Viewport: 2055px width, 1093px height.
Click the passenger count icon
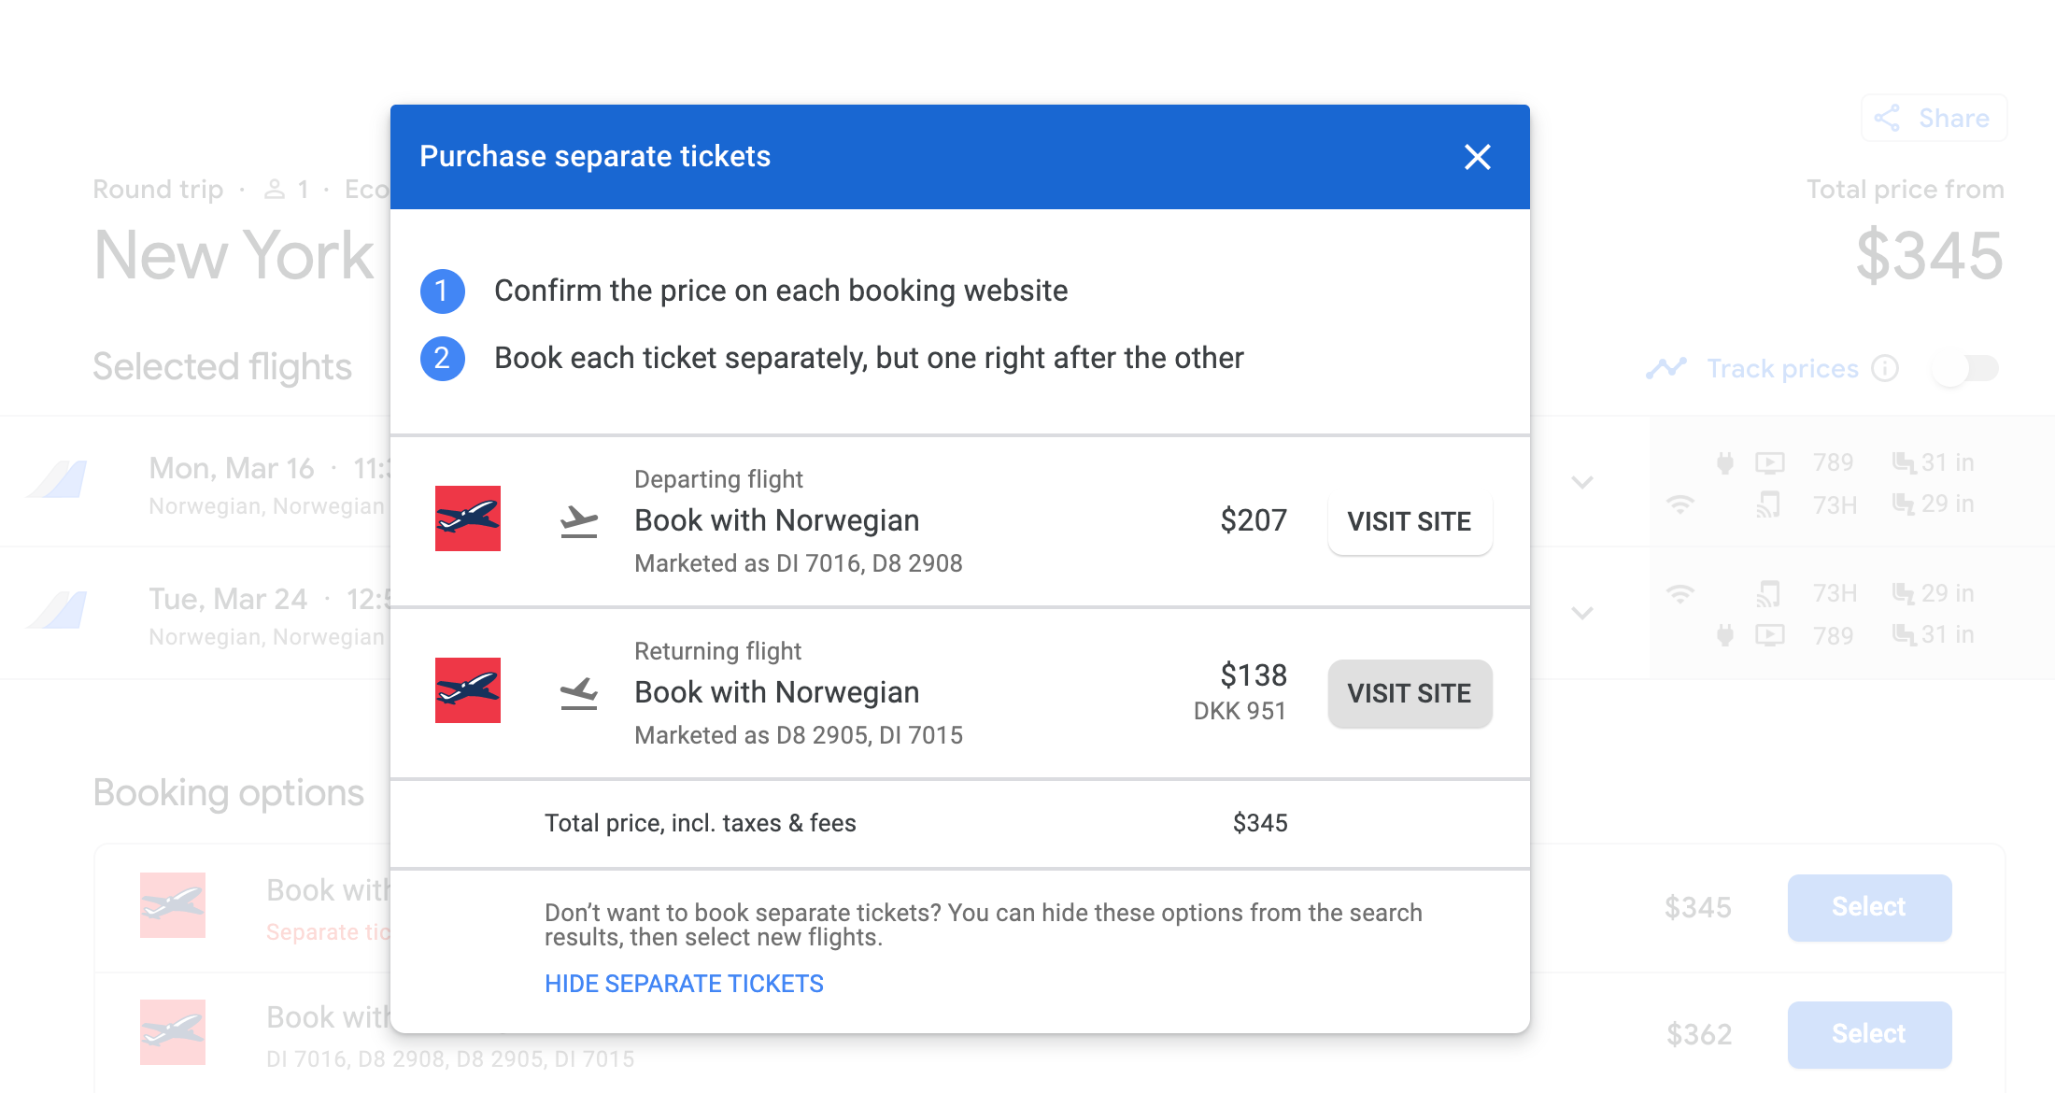(x=275, y=190)
